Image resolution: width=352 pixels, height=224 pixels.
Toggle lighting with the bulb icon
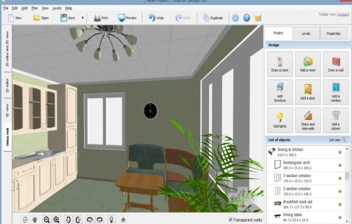[x=111, y=220]
